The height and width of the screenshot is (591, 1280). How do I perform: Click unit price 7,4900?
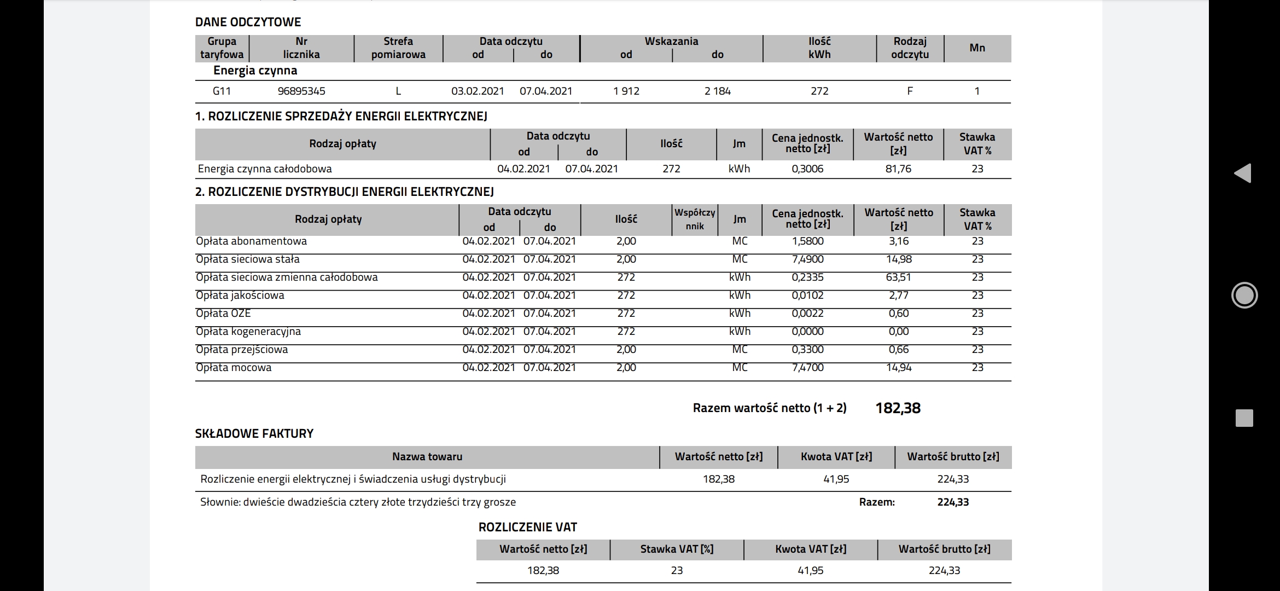pyautogui.click(x=807, y=259)
